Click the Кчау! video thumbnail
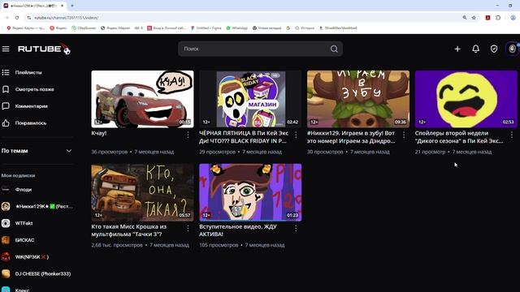 point(143,99)
